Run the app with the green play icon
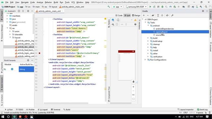Image resolution: width=212 pixels, height=119 pixels. [150, 7]
